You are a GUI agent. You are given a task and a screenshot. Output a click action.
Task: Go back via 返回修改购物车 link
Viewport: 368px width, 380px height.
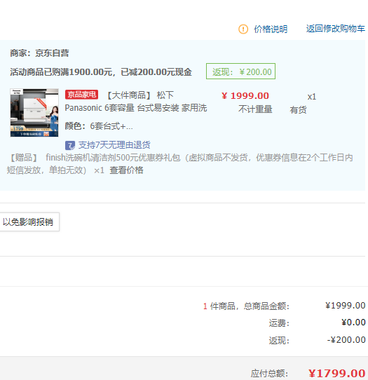(x=336, y=29)
